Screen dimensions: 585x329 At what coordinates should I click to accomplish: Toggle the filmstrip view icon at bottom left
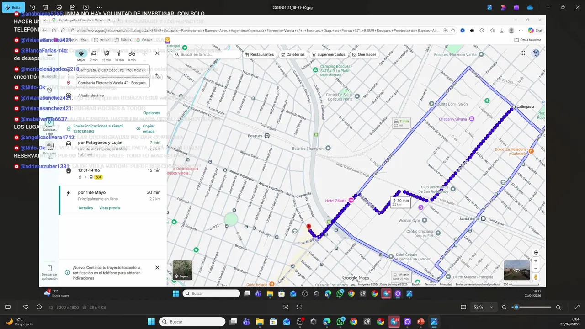click(8, 307)
